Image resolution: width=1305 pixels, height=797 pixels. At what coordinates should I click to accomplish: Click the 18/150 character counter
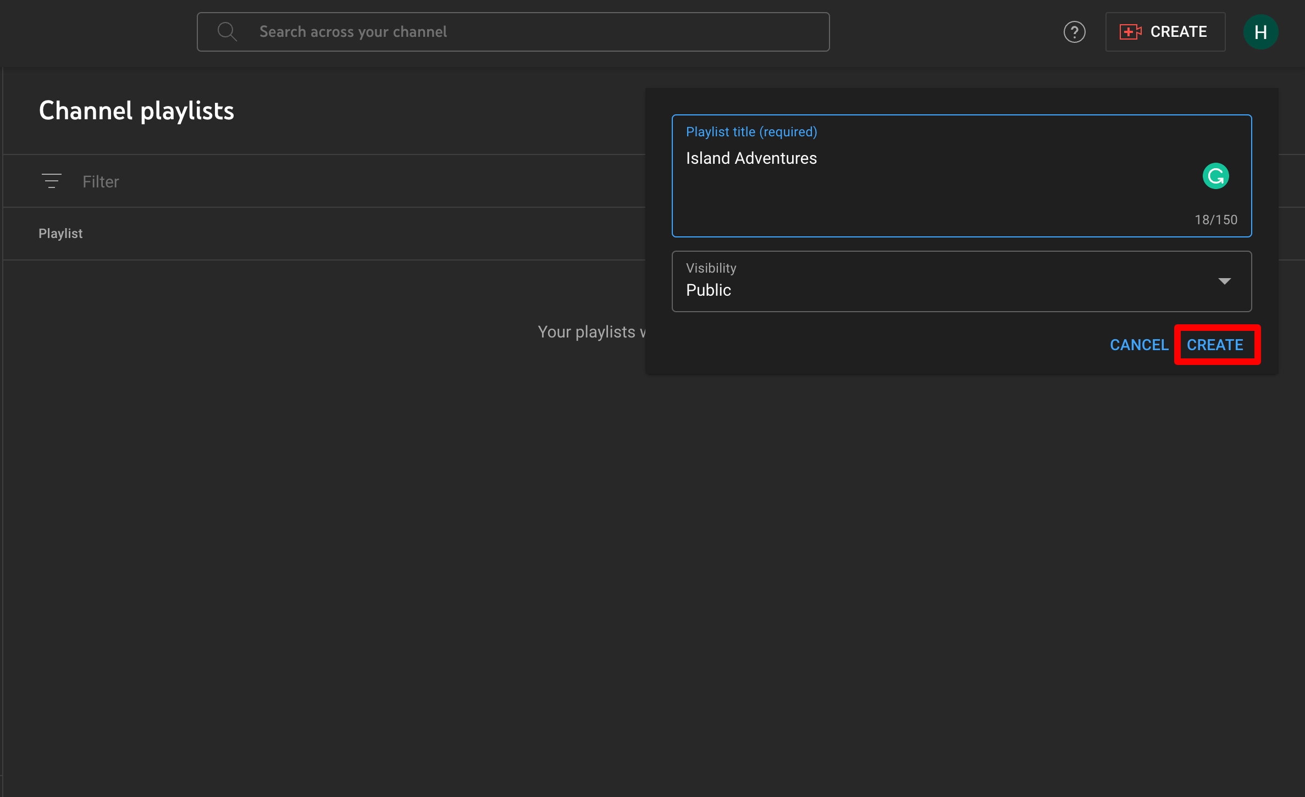(x=1215, y=220)
